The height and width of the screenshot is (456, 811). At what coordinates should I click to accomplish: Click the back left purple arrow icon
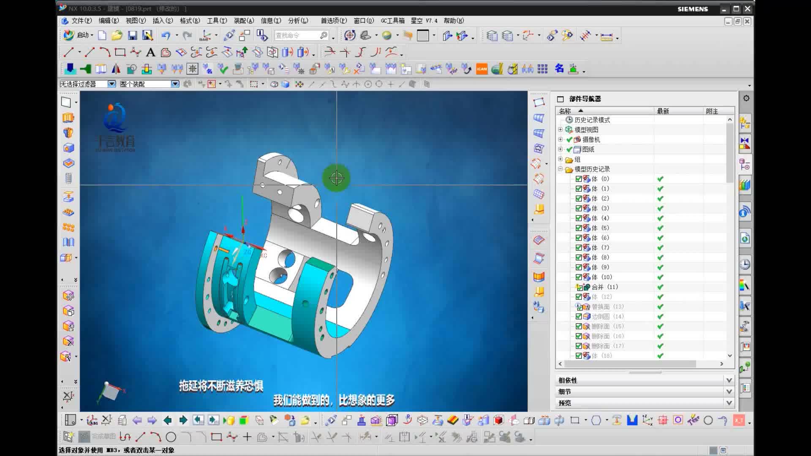[137, 420]
